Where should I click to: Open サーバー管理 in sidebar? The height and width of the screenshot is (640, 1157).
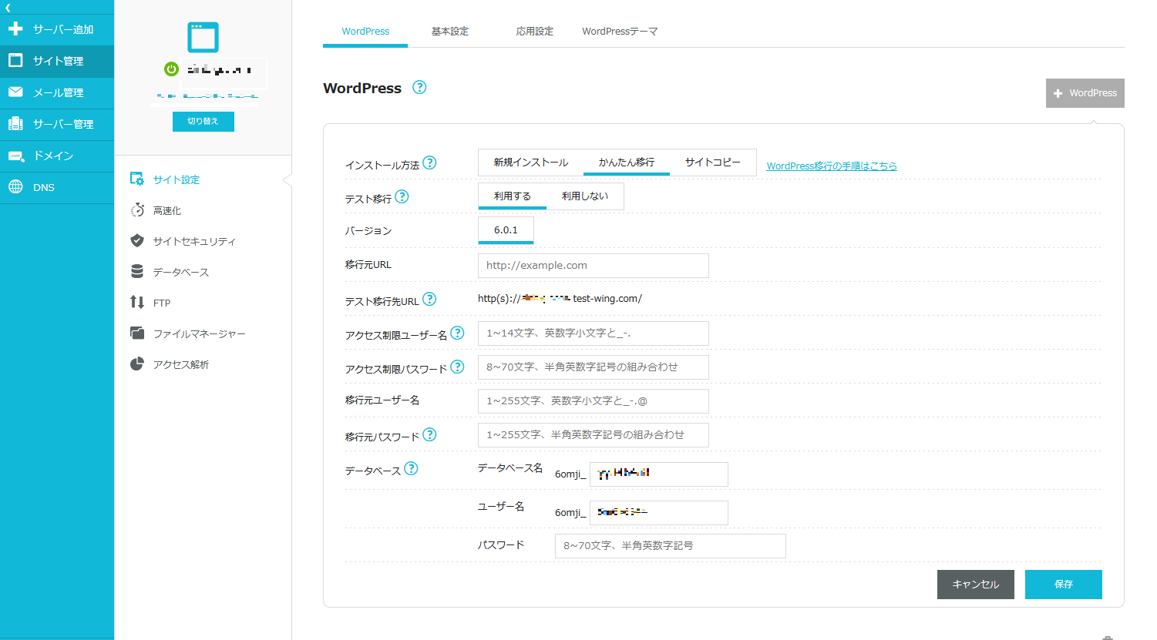(57, 124)
